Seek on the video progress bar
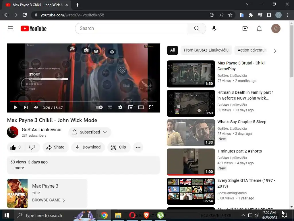 coord(83,101)
